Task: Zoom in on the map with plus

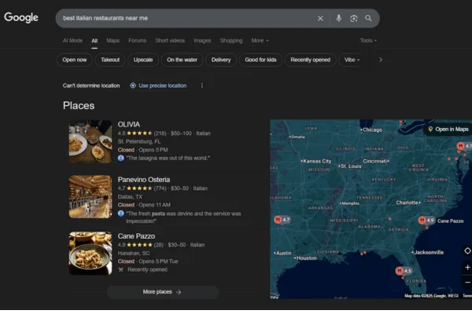Action: [466, 268]
